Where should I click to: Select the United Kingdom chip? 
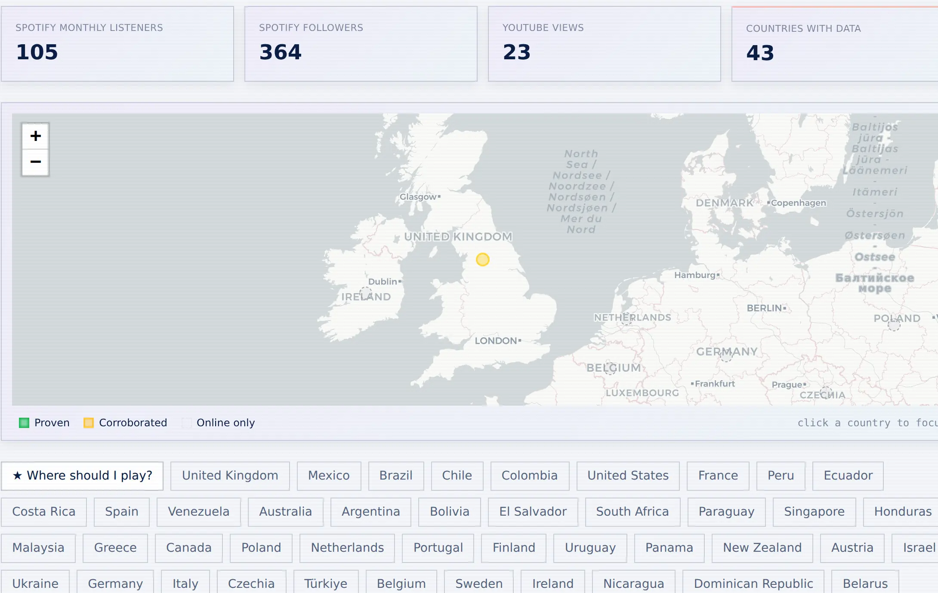tap(230, 476)
